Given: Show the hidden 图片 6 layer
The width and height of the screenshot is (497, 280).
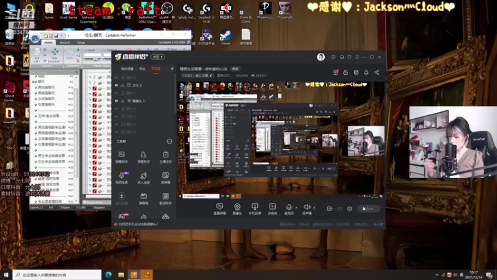Looking at the screenshot, I should coord(116,108).
